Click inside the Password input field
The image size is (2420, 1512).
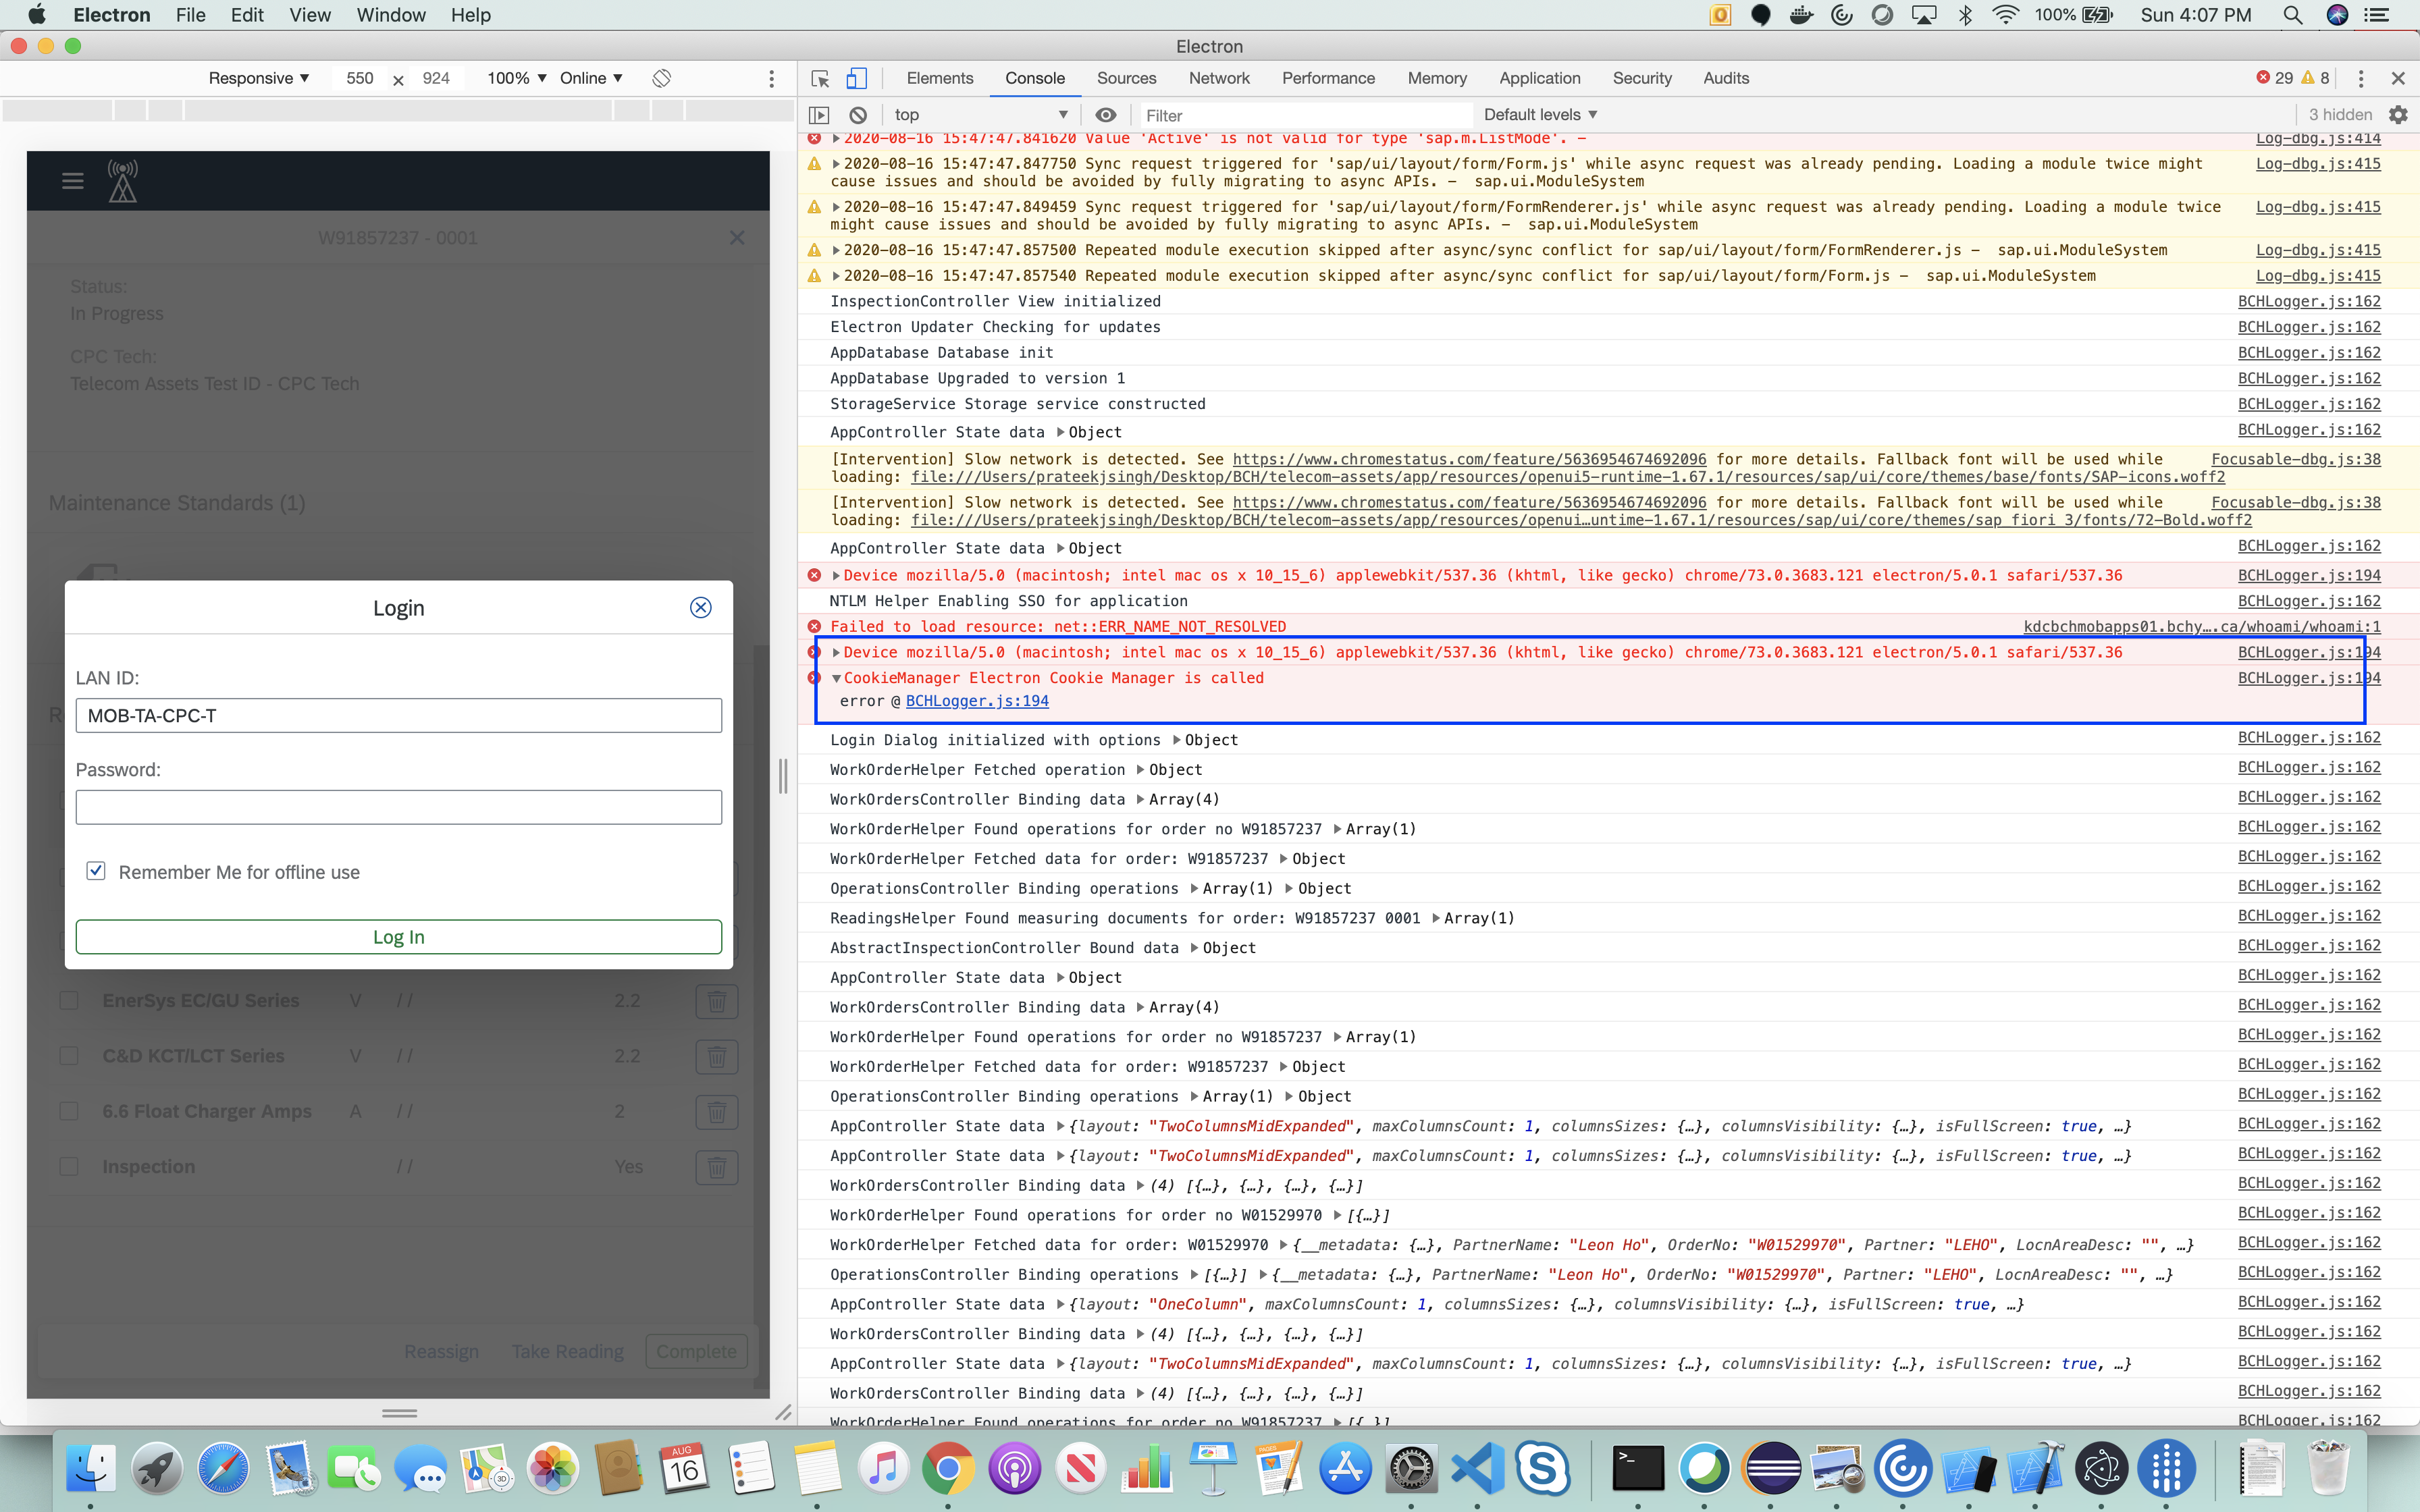coord(398,806)
